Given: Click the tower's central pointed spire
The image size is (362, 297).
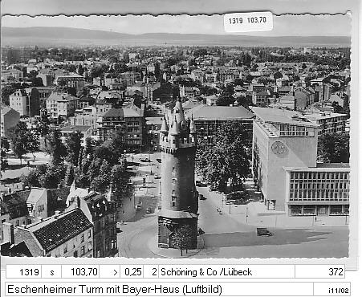Looking at the screenshot, I should coord(178,111).
